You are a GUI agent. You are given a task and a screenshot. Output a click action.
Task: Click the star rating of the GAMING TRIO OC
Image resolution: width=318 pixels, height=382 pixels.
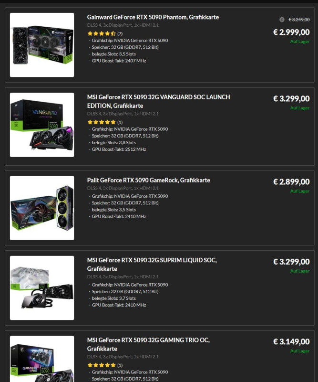coord(102,365)
